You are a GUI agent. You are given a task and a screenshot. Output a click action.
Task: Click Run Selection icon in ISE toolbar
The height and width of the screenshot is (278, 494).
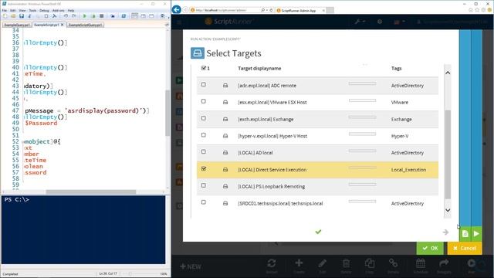point(93,16)
